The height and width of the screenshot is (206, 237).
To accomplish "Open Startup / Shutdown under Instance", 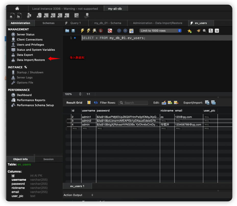I will tap(30, 72).
